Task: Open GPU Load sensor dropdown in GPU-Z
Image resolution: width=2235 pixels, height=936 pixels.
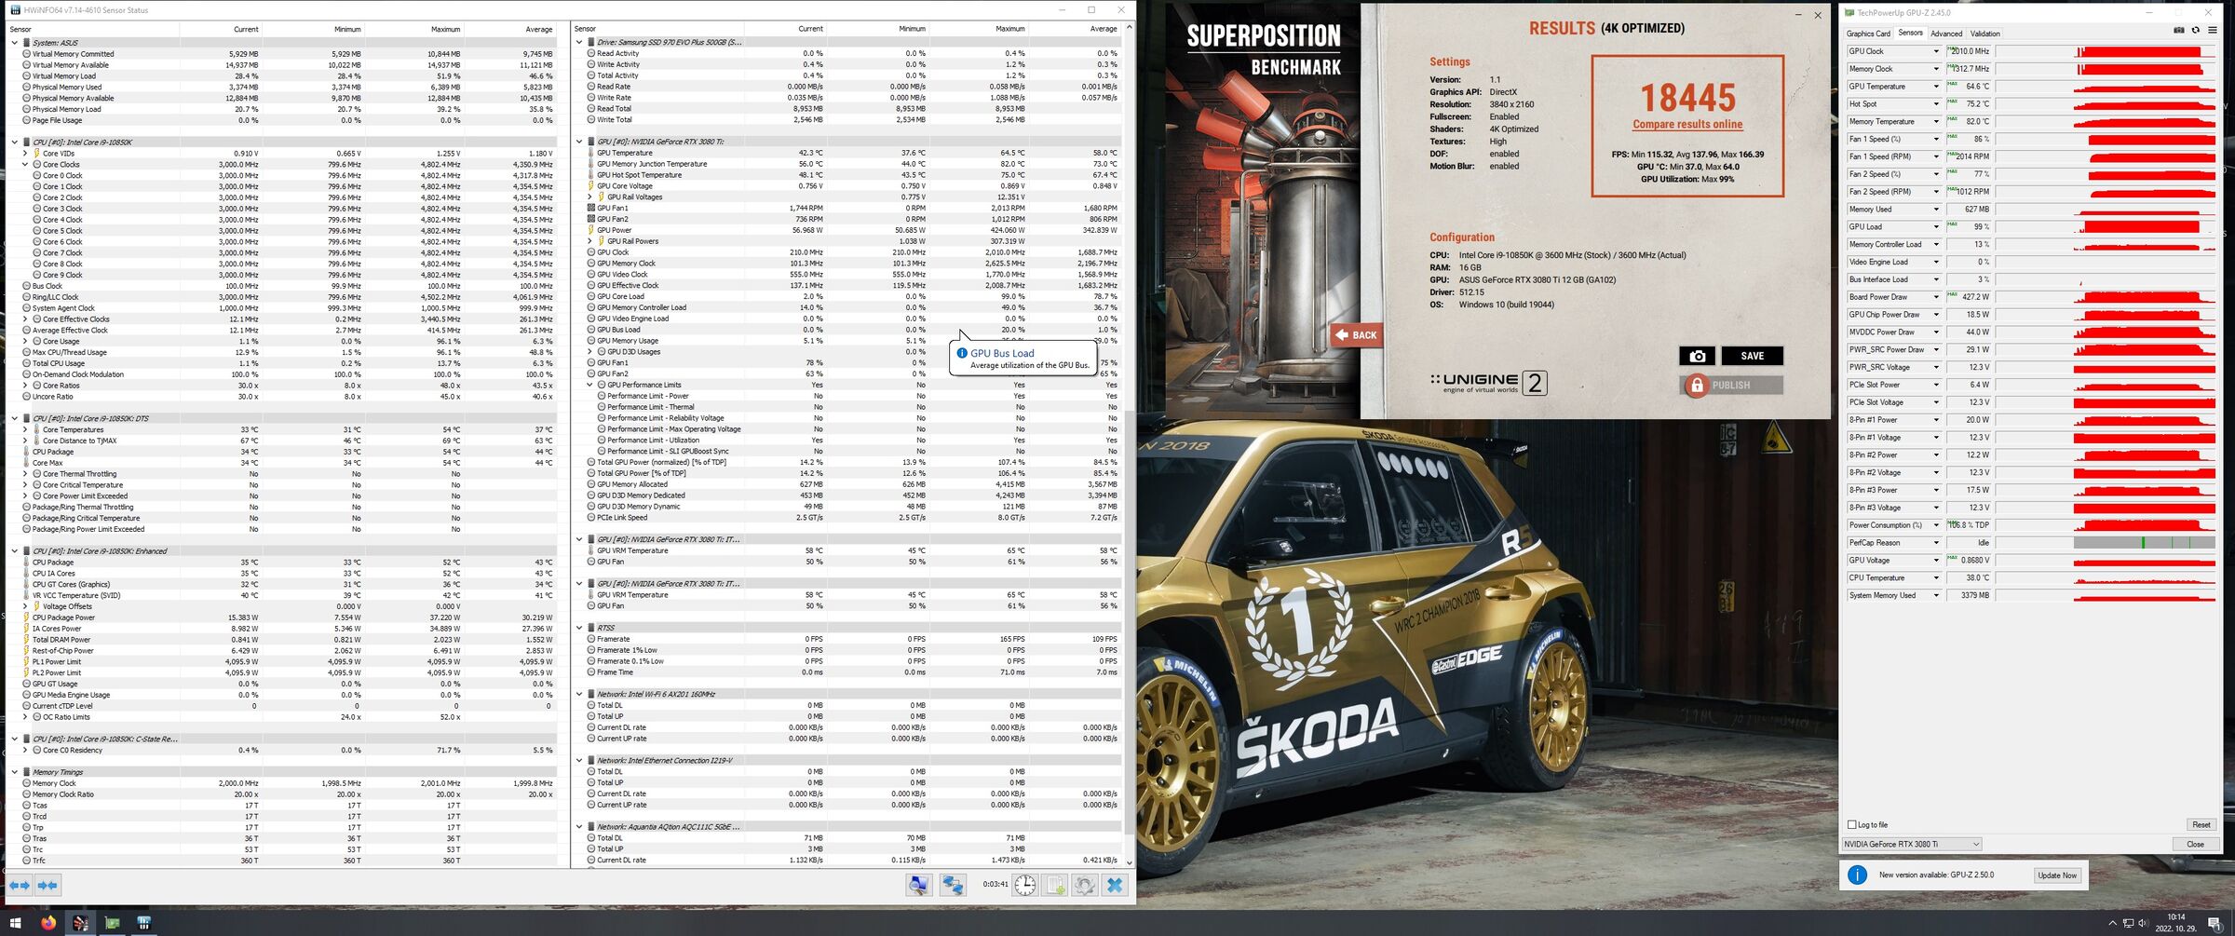Action: tap(1935, 226)
